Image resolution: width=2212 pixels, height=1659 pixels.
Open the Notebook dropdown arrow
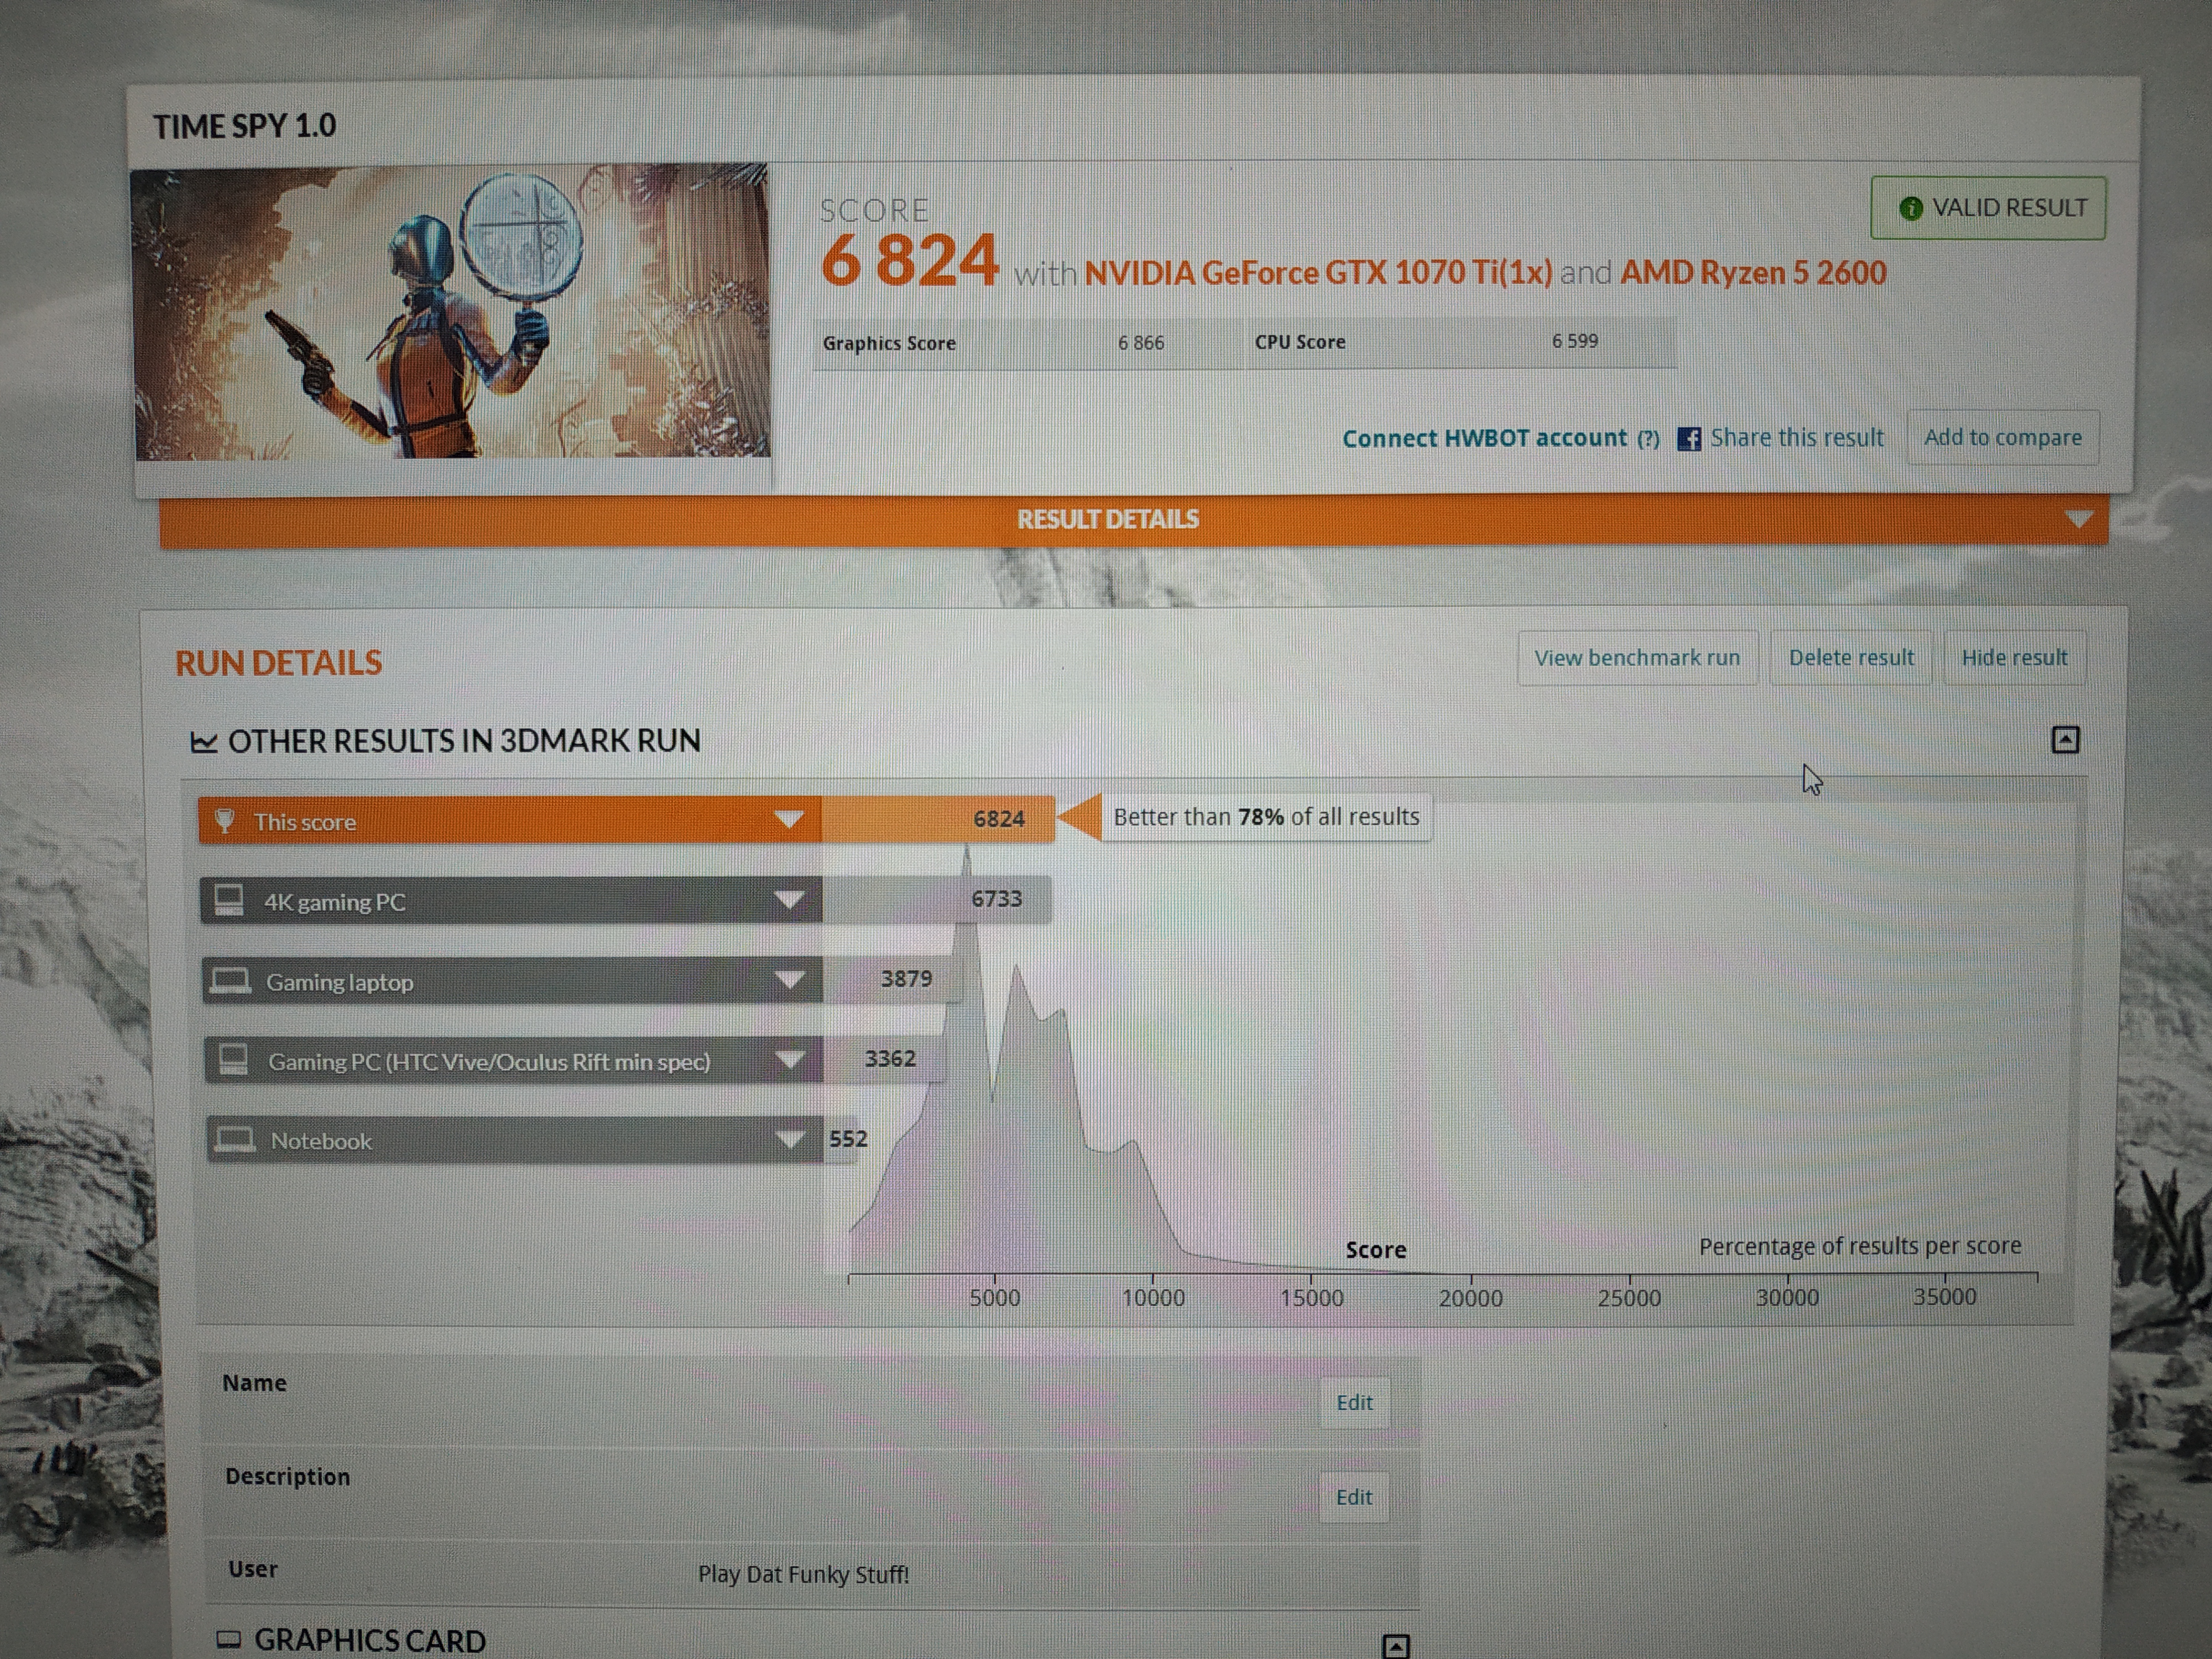pos(789,1139)
